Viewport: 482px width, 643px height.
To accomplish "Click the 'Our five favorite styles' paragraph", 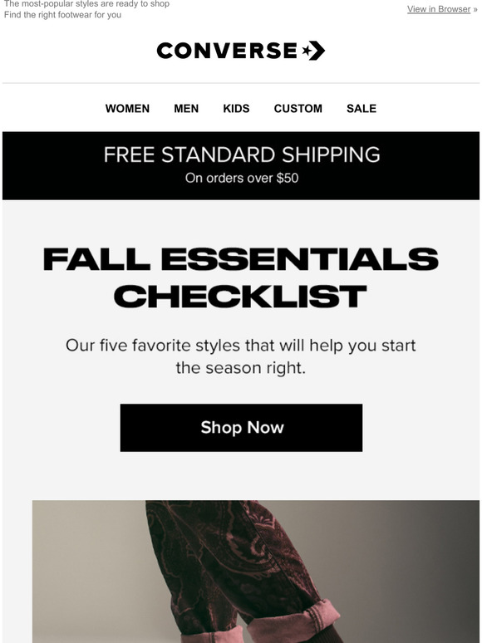I will (x=241, y=356).
